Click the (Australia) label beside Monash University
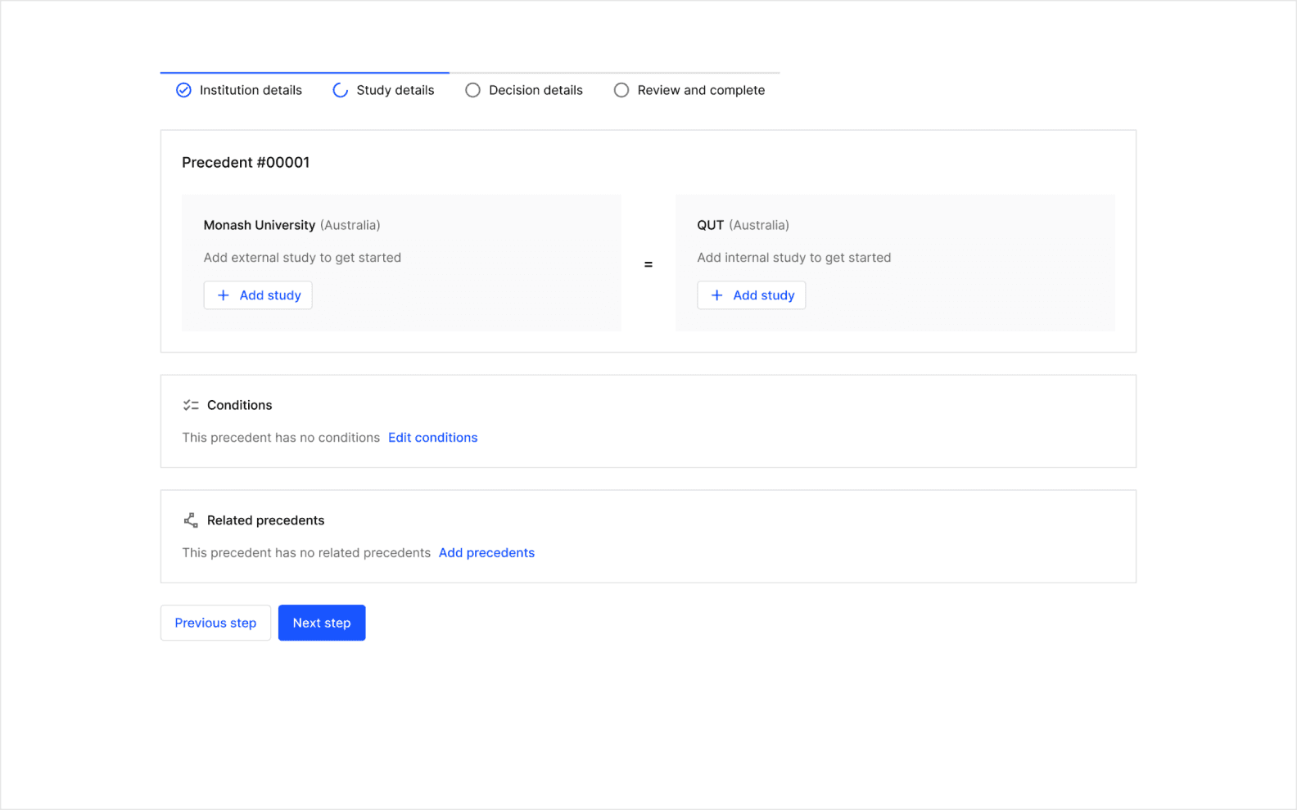 tap(350, 225)
